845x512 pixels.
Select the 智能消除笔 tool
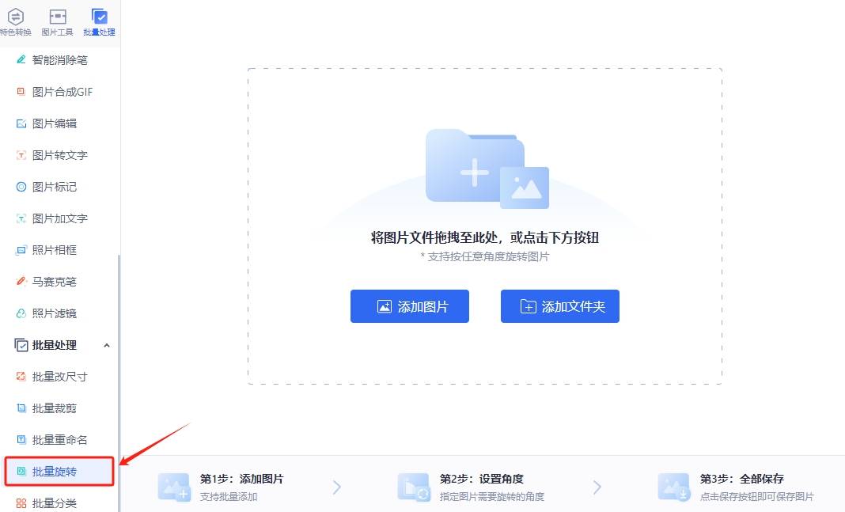(x=55, y=60)
